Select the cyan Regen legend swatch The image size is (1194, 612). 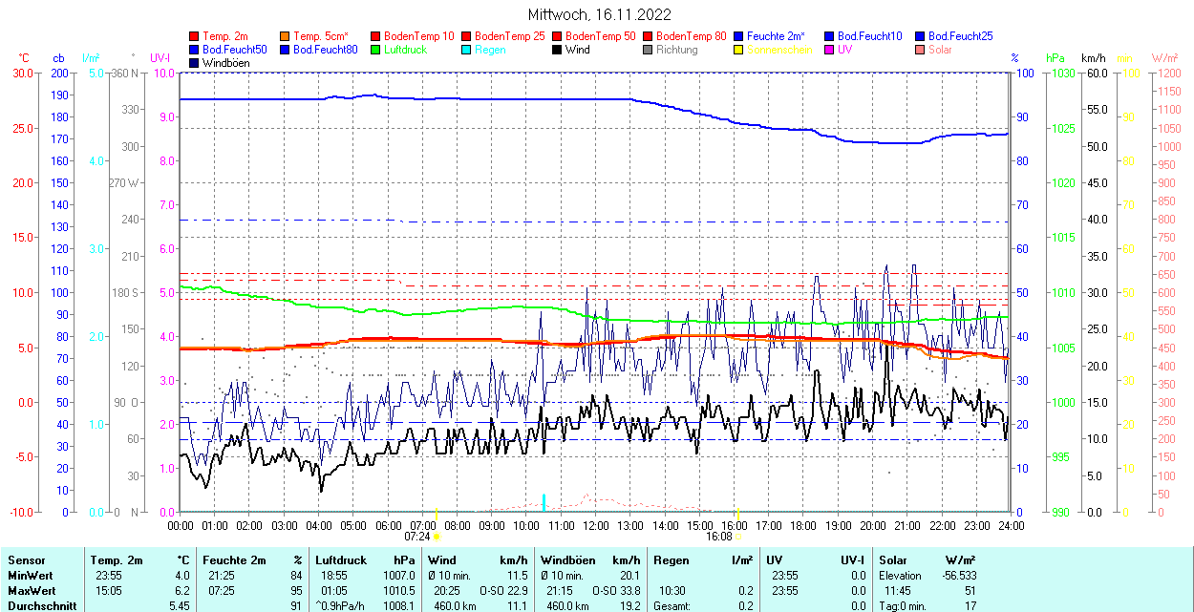coord(467,50)
